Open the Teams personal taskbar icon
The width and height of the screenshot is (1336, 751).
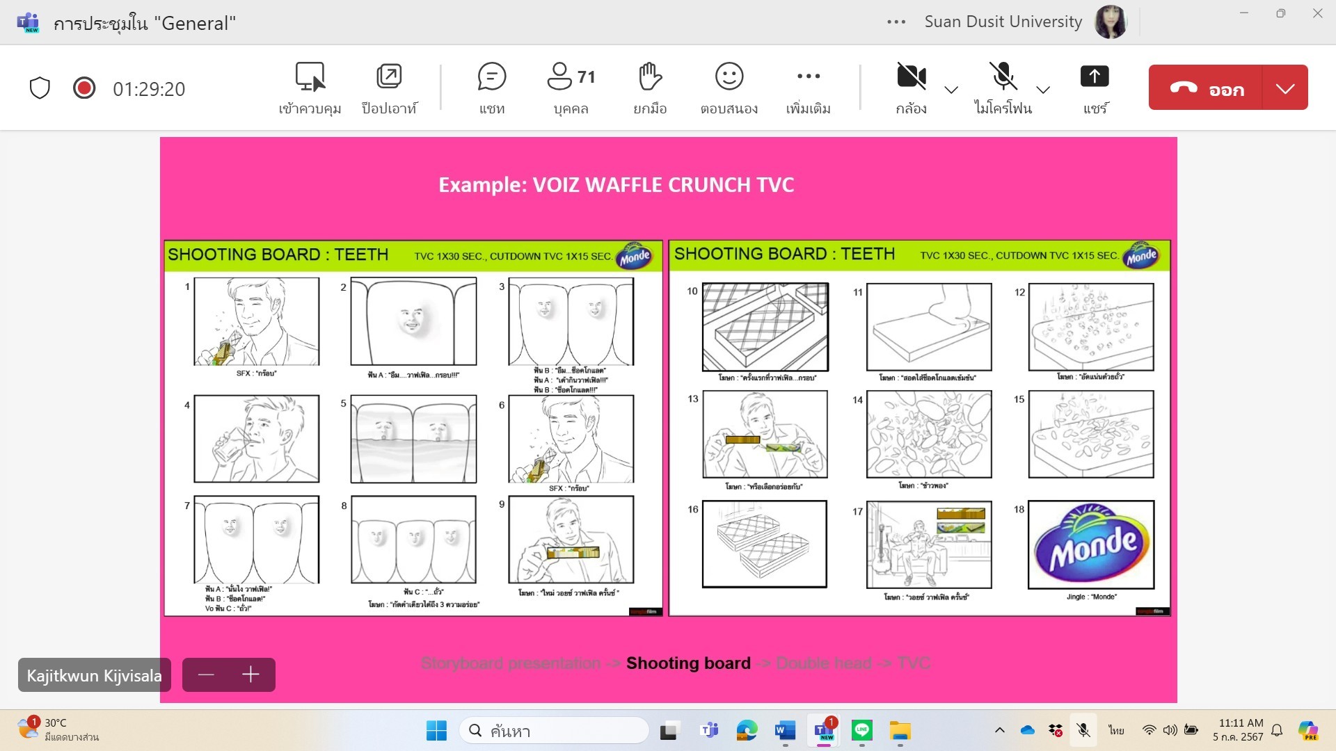pos(709,731)
